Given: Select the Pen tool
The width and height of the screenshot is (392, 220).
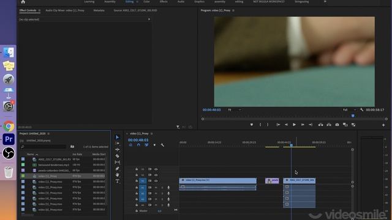Looking at the screenshot, I should (117, 169).
